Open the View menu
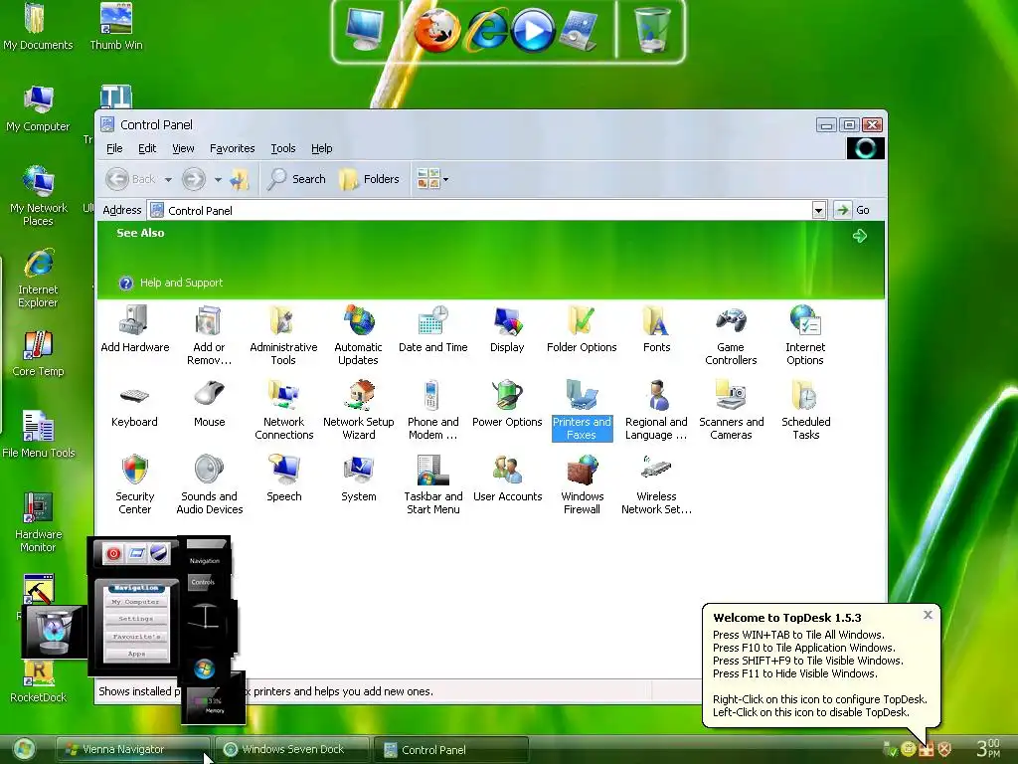This screenshot has height=764, width=1018. [183, 149]
